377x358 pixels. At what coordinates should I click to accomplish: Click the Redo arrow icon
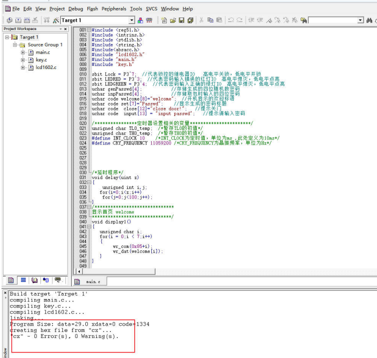pos(240,20)
